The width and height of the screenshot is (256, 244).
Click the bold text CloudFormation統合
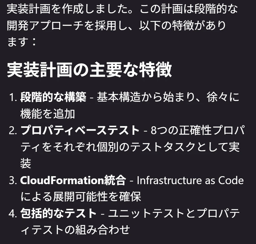[x=73, y=180]
